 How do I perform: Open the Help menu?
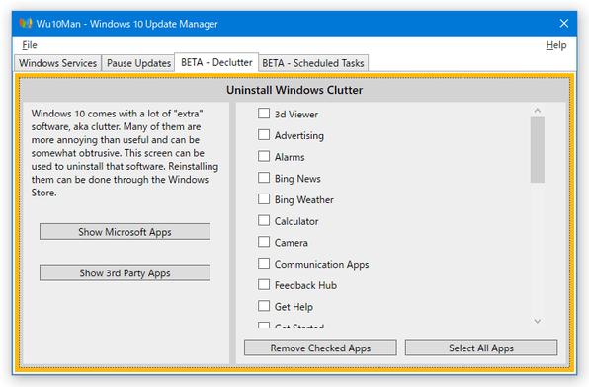[x=556, y=45]
